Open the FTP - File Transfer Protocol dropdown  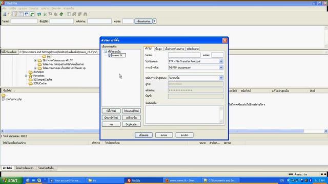[x=196, y=61]
